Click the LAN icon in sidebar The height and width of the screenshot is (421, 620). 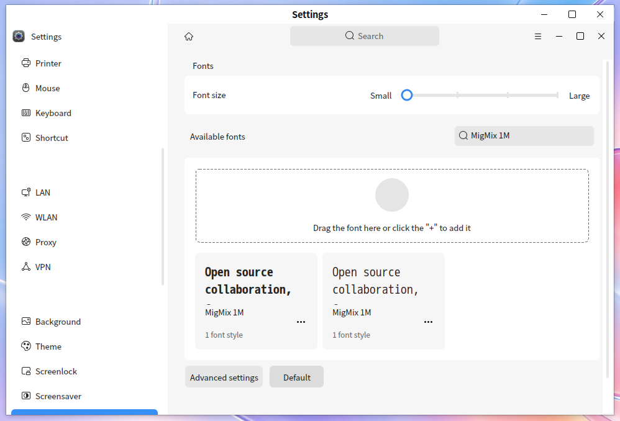point(26,192)
